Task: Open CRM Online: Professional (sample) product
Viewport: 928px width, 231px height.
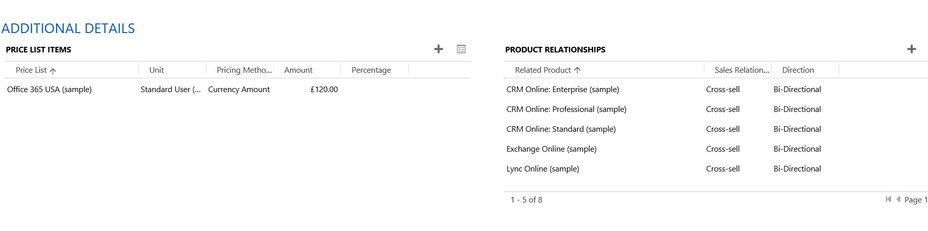Action: [566, 109]
